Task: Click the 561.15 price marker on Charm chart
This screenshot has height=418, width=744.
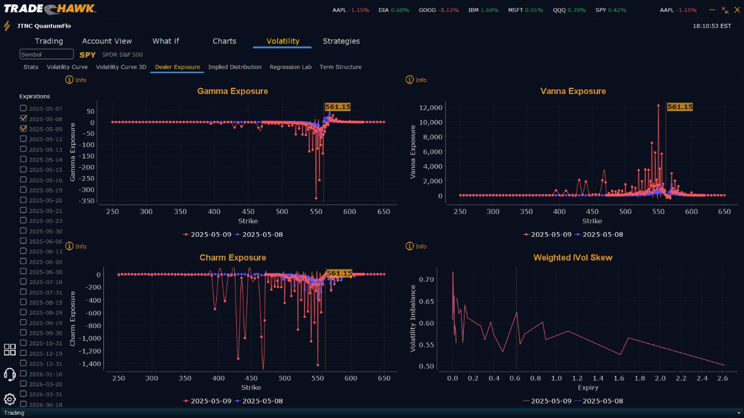Action: pyautogui.click(x=339, y=273)
